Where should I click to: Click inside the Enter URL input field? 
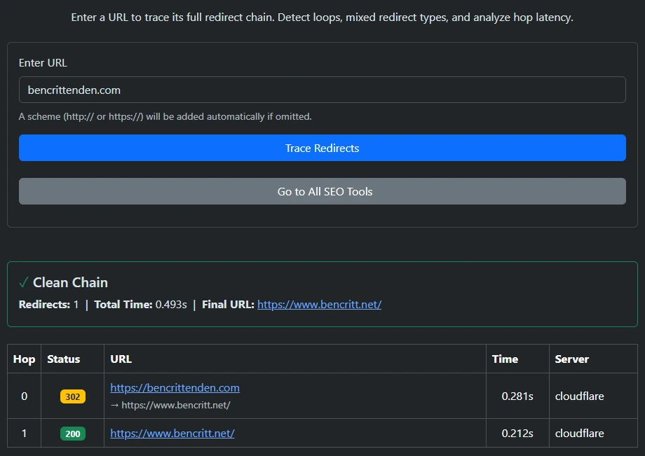pos(322,90)
